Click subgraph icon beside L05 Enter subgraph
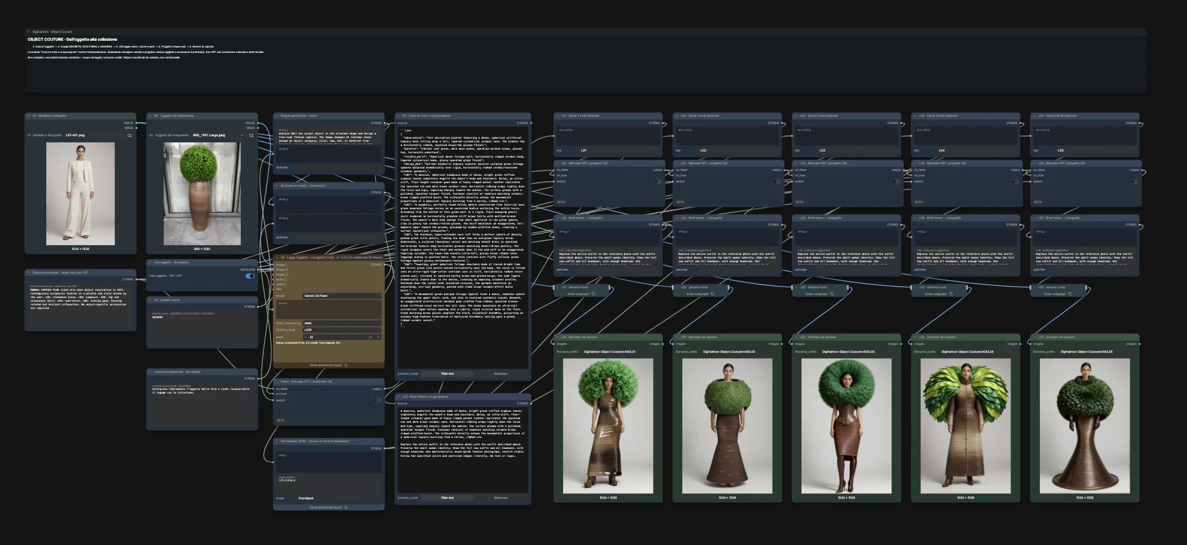Viewport: 1187px width, 545px height. tap(1070, 294)
